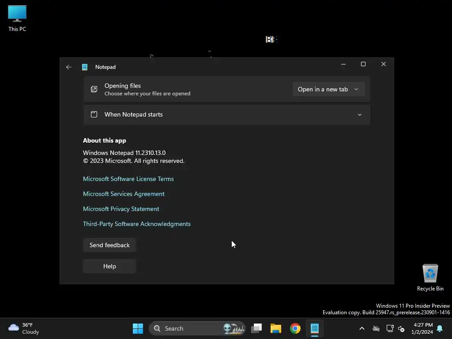Click the Send feedback button

[109, 245]
